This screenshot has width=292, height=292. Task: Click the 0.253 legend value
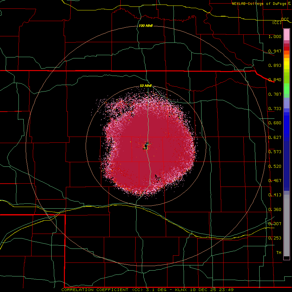coord(275,238)
